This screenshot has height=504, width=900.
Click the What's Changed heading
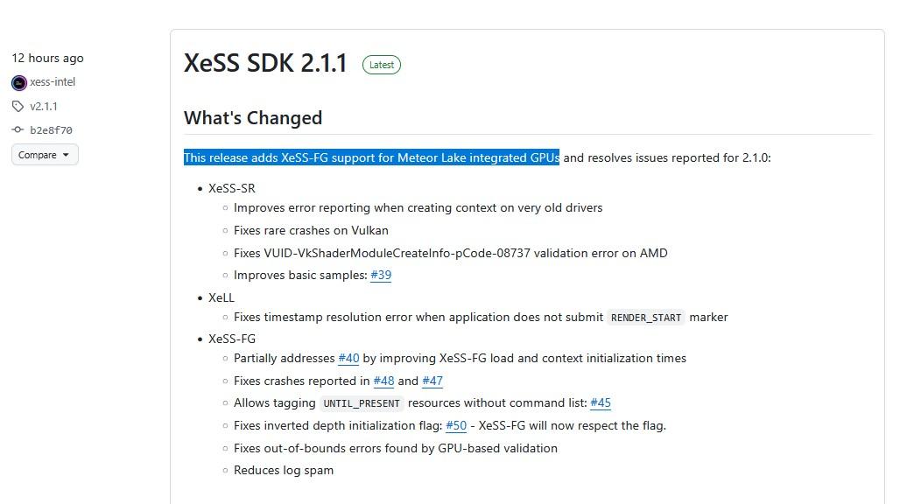click(252, 117)
